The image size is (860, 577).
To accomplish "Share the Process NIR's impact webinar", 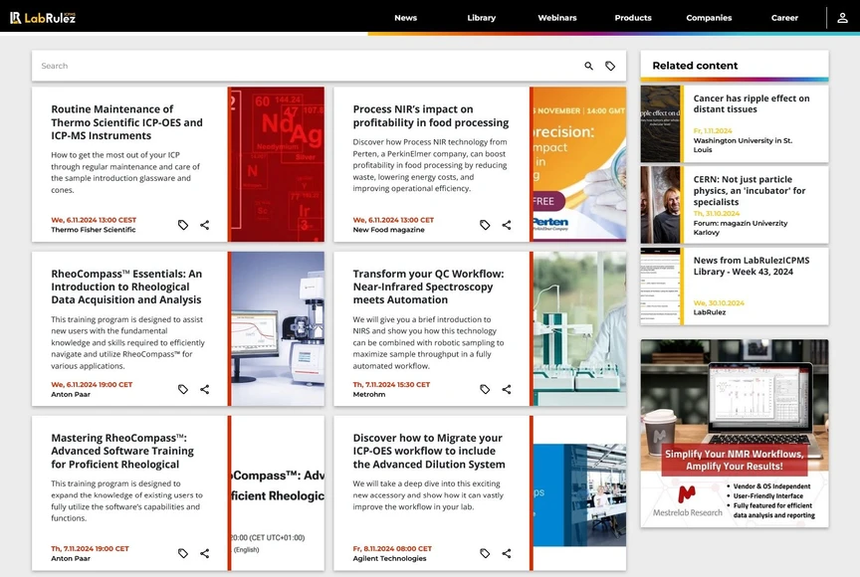I will [507, 225].
